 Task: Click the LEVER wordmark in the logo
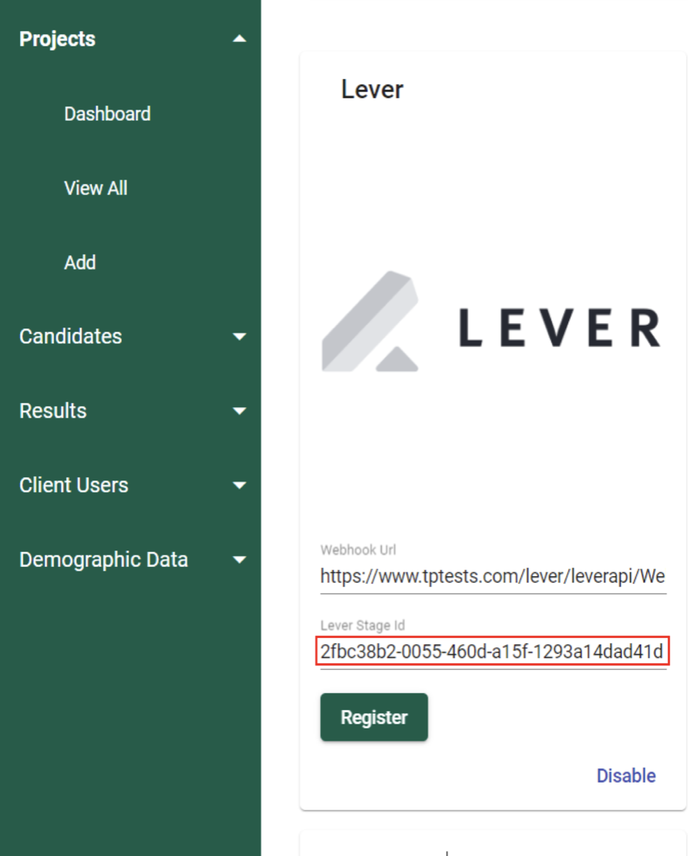[559, 328]
